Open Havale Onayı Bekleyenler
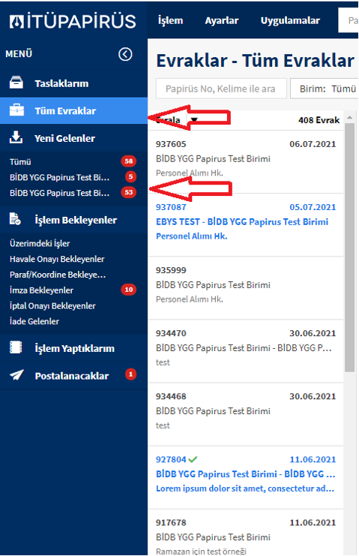Image resolution: width=359 pixels, height=556 pixels. point(57,259)
